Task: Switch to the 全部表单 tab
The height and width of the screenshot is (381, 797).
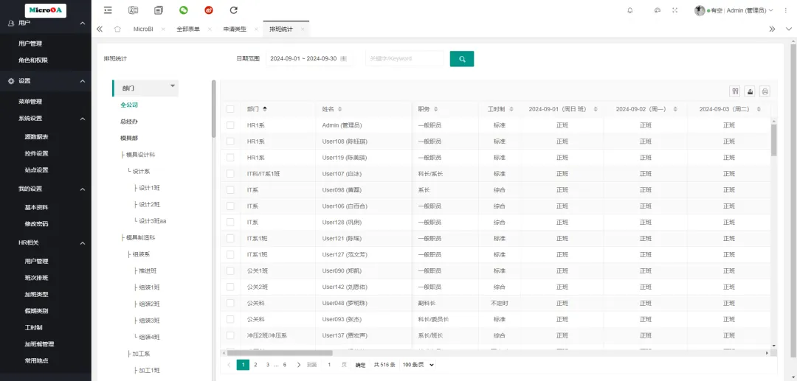Action: click(188, 29)
